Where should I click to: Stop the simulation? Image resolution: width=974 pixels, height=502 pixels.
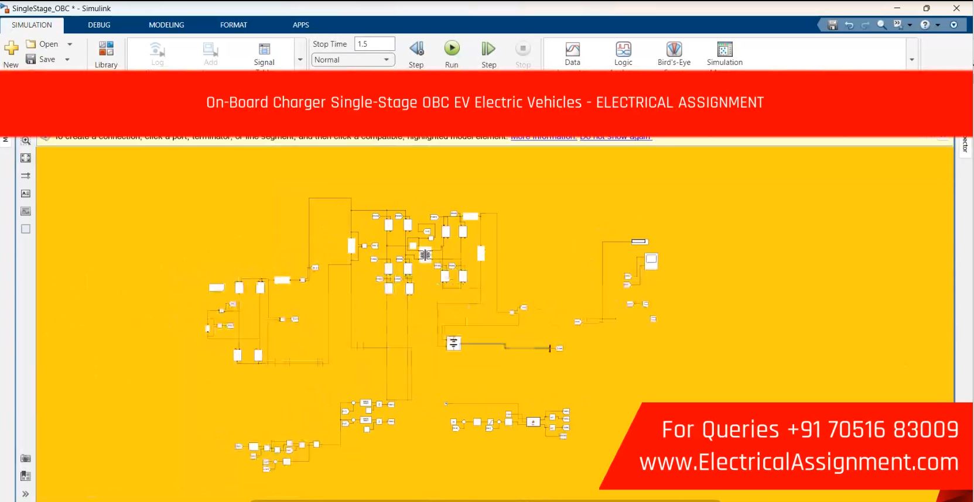tap(523, 54)
